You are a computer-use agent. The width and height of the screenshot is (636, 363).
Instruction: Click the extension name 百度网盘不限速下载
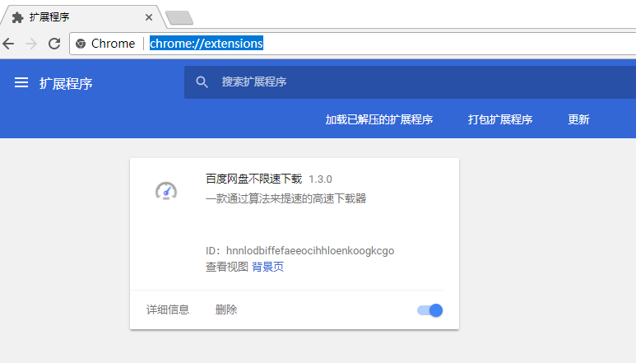[x=254, y=179]
